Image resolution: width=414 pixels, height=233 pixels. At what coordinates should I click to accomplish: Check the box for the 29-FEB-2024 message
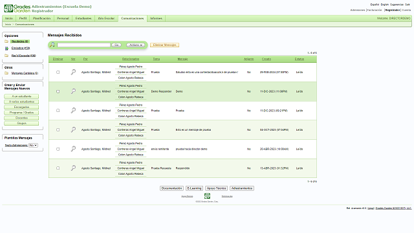tap(58, 72)
